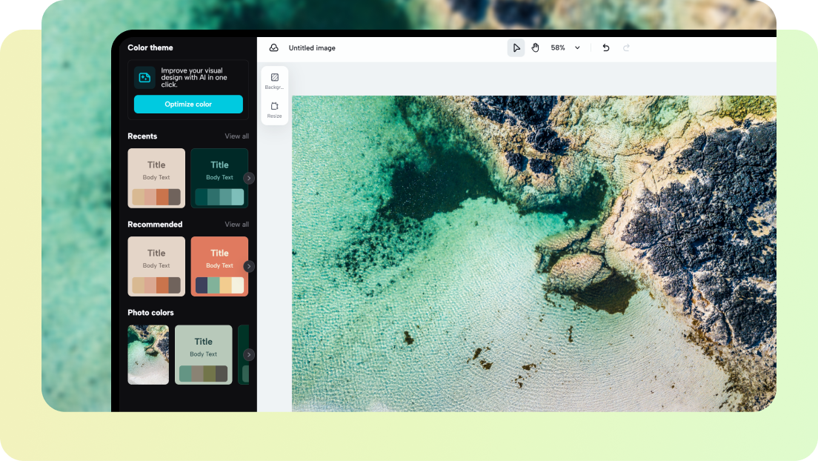Apply the sage green Photo colors theme
This screenshot has width=818, height=461.
204,354
